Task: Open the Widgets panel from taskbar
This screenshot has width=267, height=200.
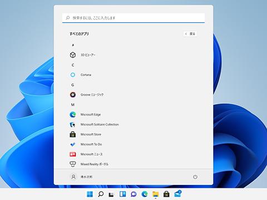Action: tap(122, 194)
